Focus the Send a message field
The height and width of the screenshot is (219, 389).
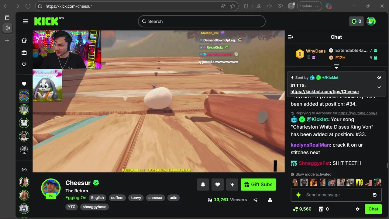tap(336, 195)
